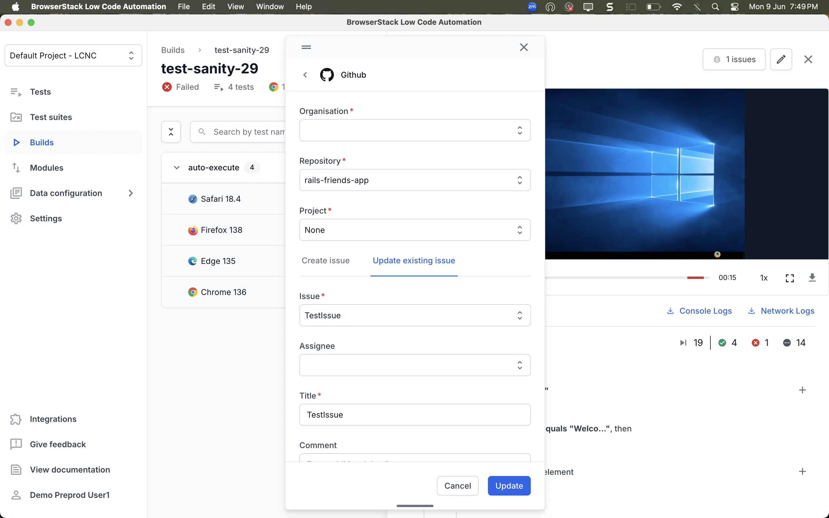Open macOS Control Center
829x518 pixels.
tap(735, 7)
